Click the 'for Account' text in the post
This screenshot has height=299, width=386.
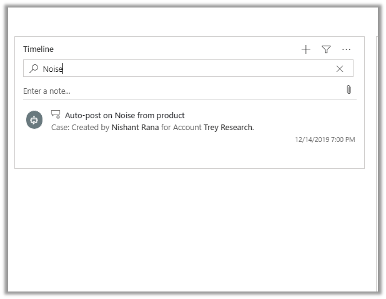182,127
